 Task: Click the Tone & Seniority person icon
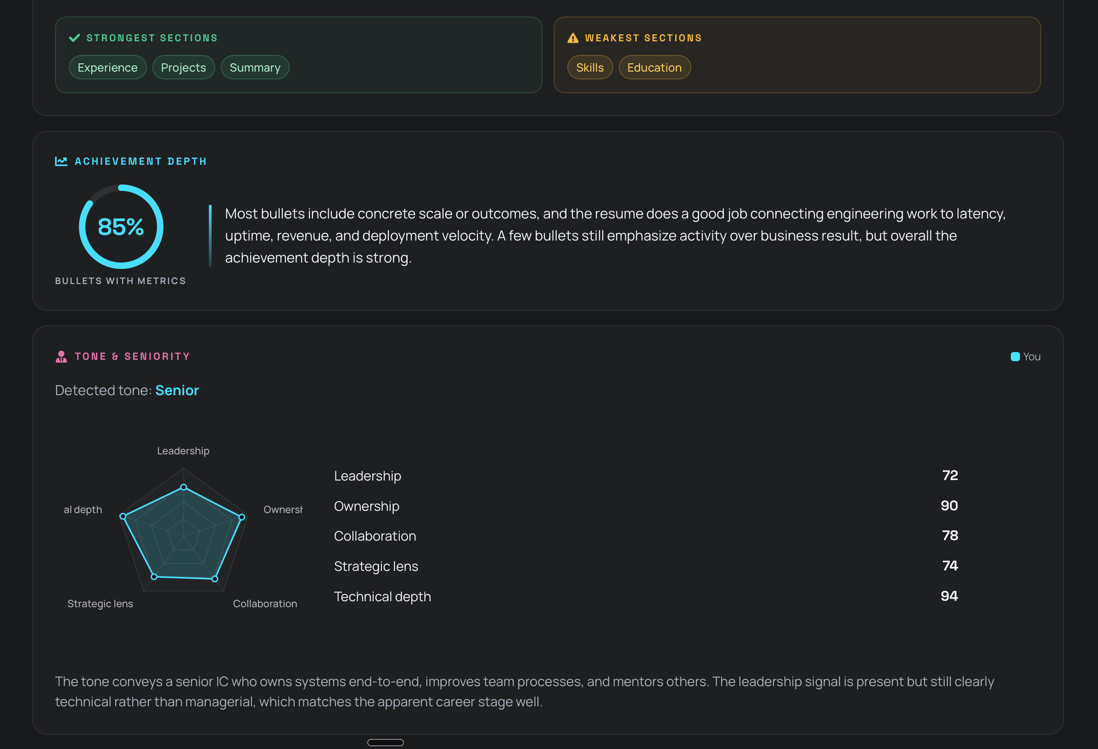pos(61,357)
